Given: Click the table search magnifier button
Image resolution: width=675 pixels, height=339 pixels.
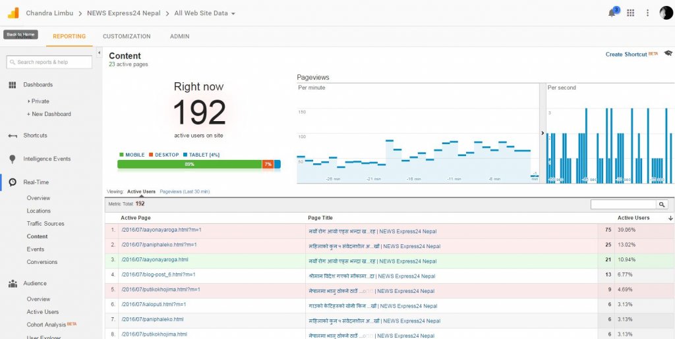Looking at the screenshot, I should point(662,205).
